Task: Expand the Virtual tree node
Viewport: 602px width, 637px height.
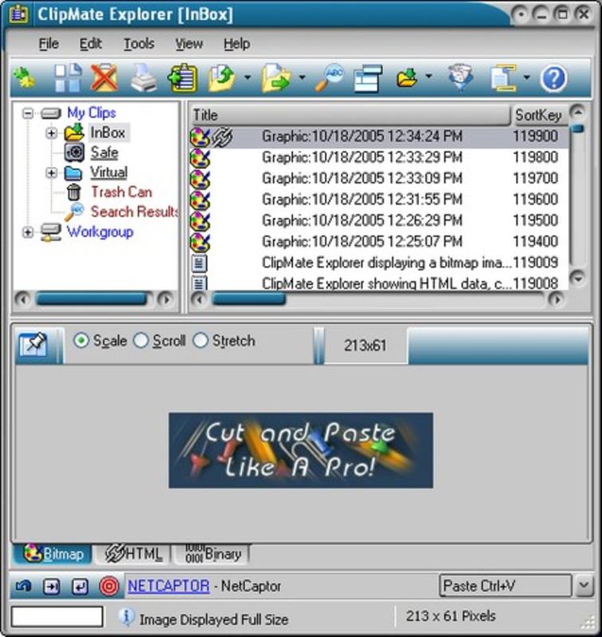Action: pos(51,173)
